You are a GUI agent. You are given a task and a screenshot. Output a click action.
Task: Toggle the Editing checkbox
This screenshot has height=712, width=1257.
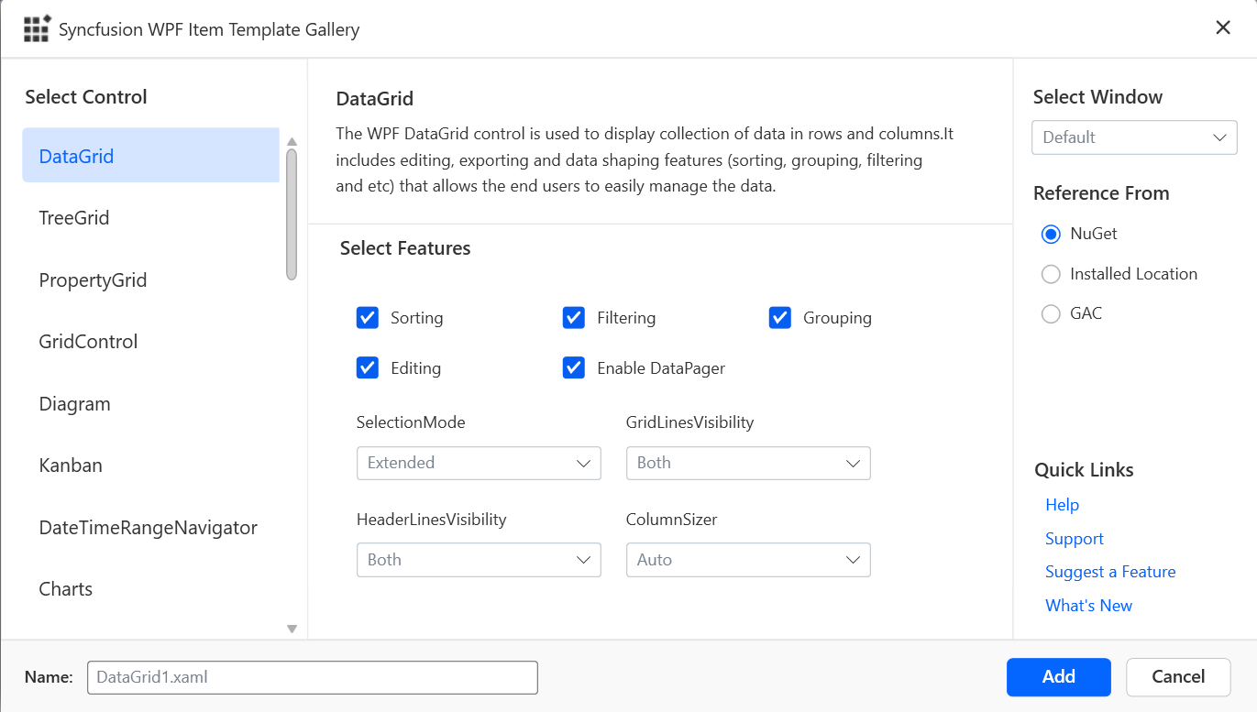click(x=368, y=367)
